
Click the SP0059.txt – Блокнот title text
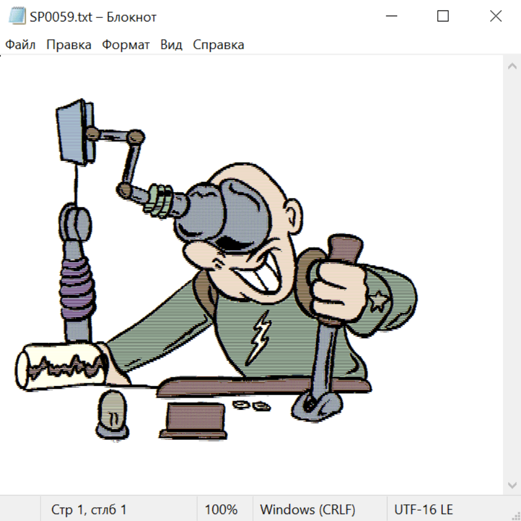click(x=93, y=17)
